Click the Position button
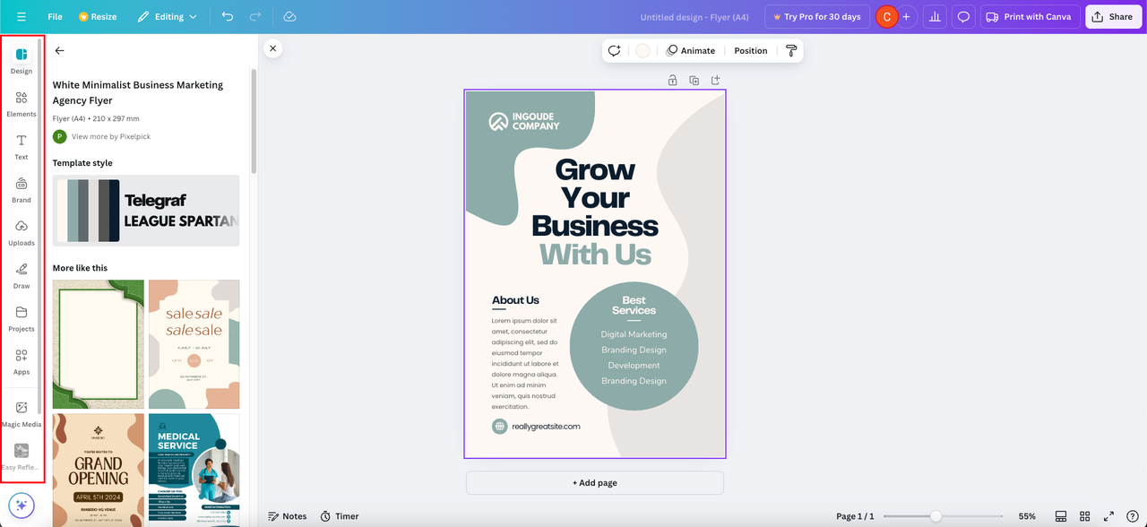This screenshot has width=1147, height=527. (x=751, y=51)
